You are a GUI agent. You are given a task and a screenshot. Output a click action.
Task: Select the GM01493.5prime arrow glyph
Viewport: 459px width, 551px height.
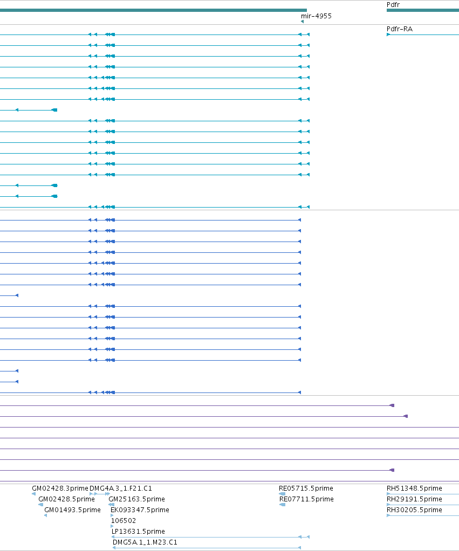(46, 515)
